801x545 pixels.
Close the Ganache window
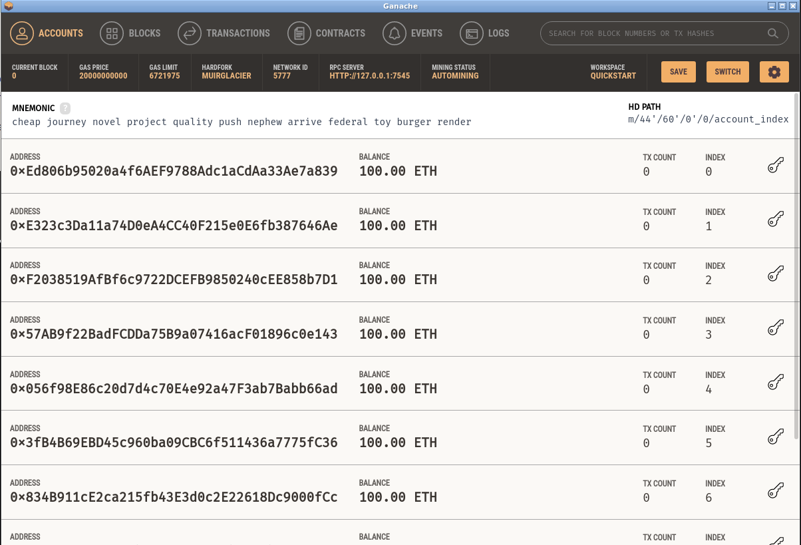tap(792, 5)
